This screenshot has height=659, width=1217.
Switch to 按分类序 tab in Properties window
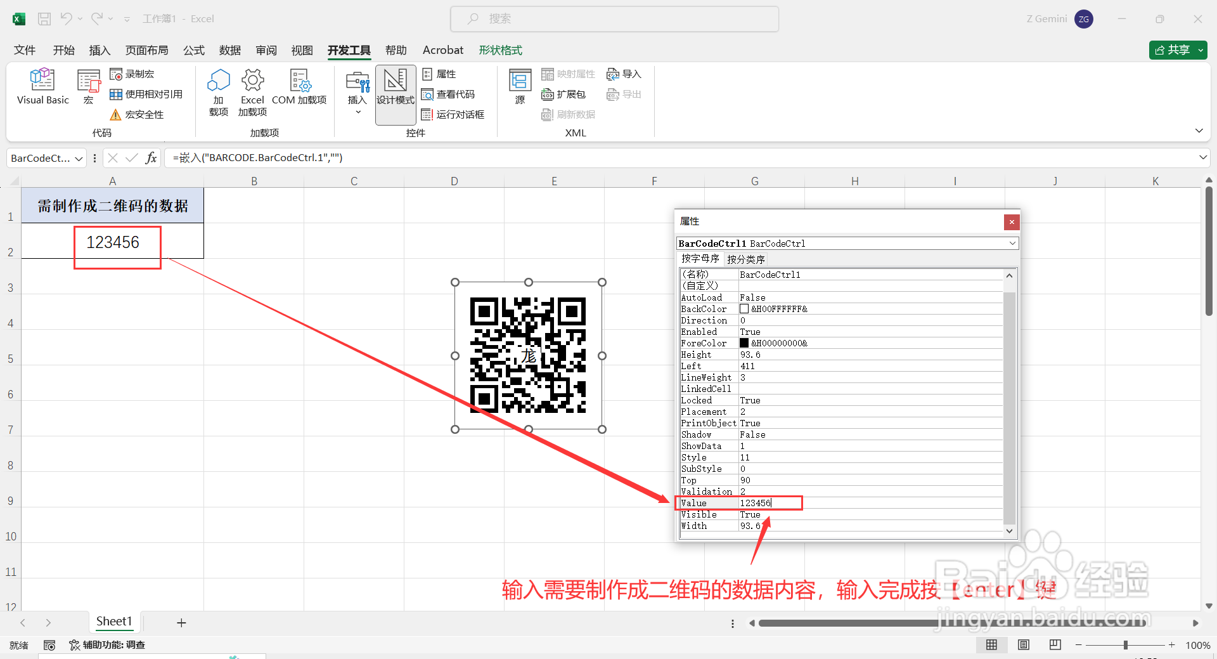pyautogui.click(x=745, y=259)
